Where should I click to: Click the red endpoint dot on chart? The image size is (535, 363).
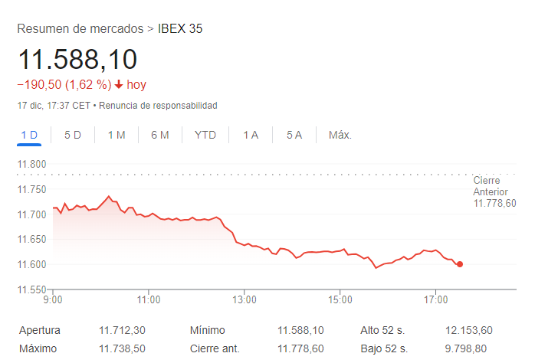pyautogui.click(x=460, y=264)
